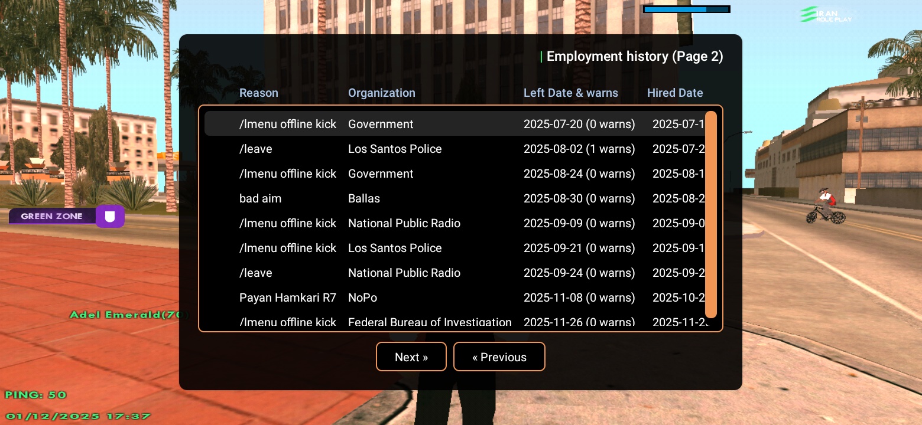Sort by the Reason column header

click(258, 93)
